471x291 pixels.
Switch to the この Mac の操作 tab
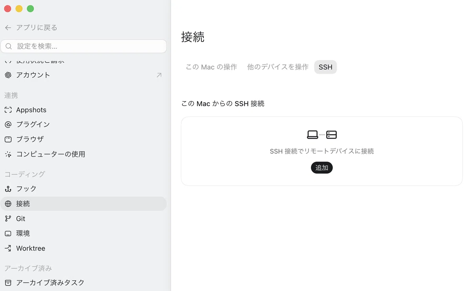pyautogui.click(x=212, y=67)
